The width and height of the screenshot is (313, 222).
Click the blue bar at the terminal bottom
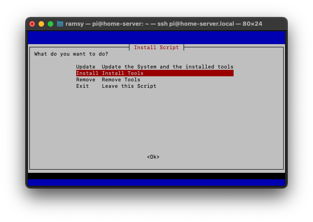156,182
